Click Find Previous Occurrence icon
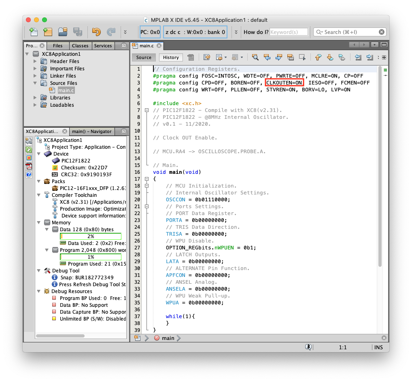The width and height of the screenshot is (412, 382). (x=267, y=57)
